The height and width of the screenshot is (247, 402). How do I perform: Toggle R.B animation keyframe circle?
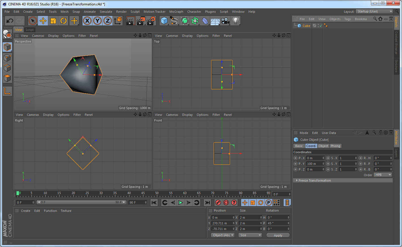(x=361, y=169)
